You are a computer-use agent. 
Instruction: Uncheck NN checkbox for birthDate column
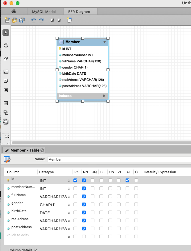(x=84, y=212)
